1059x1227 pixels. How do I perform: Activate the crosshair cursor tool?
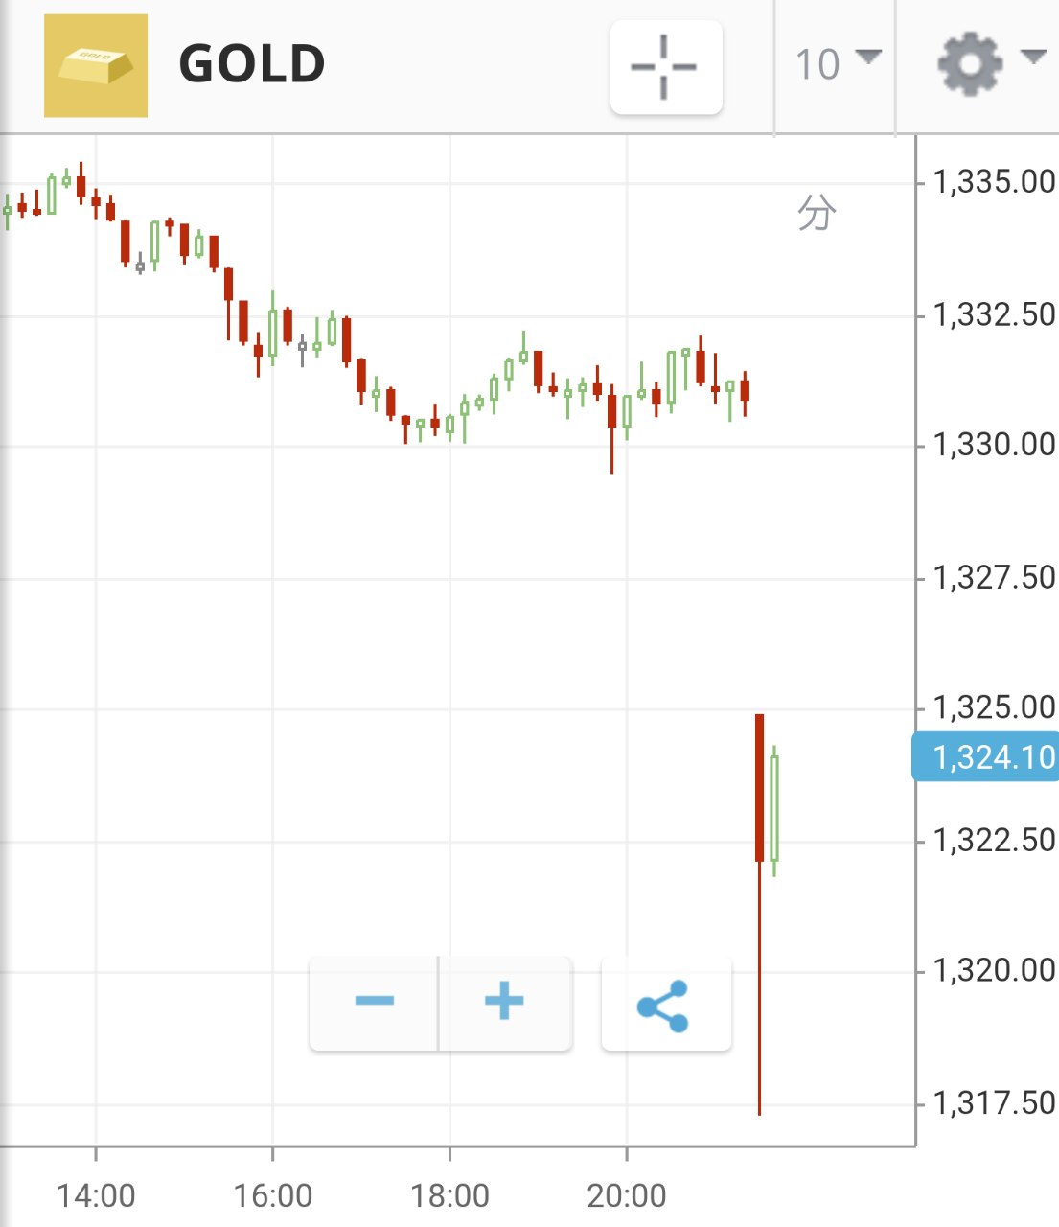point(666,67)
